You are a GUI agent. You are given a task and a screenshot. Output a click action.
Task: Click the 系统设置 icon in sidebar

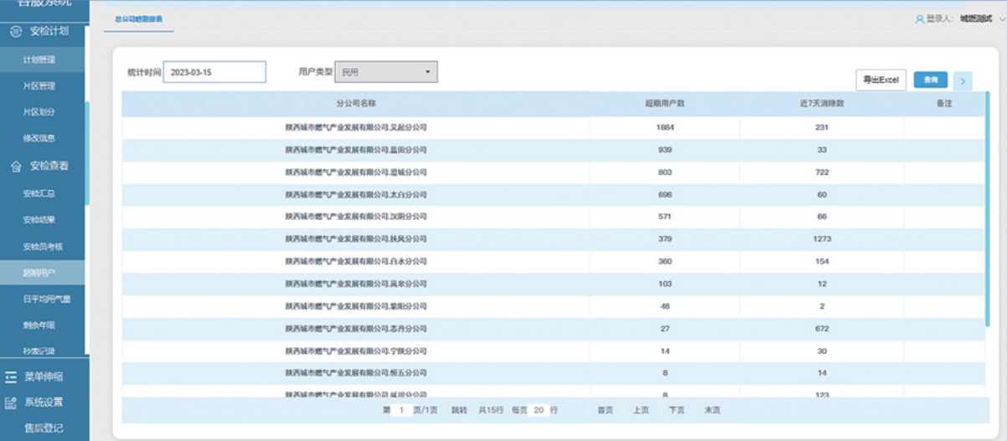click(11, 403)
